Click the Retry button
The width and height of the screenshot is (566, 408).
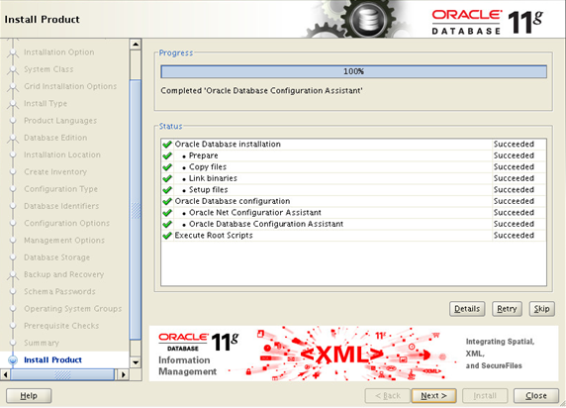point(507,309)
